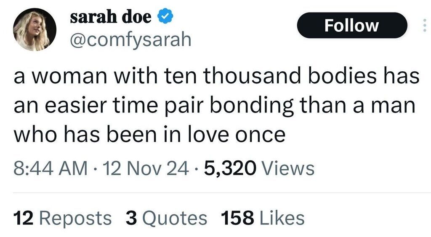Click the display name "sarah doe"
The image size is (431, 237).
[x=110, y=18]
